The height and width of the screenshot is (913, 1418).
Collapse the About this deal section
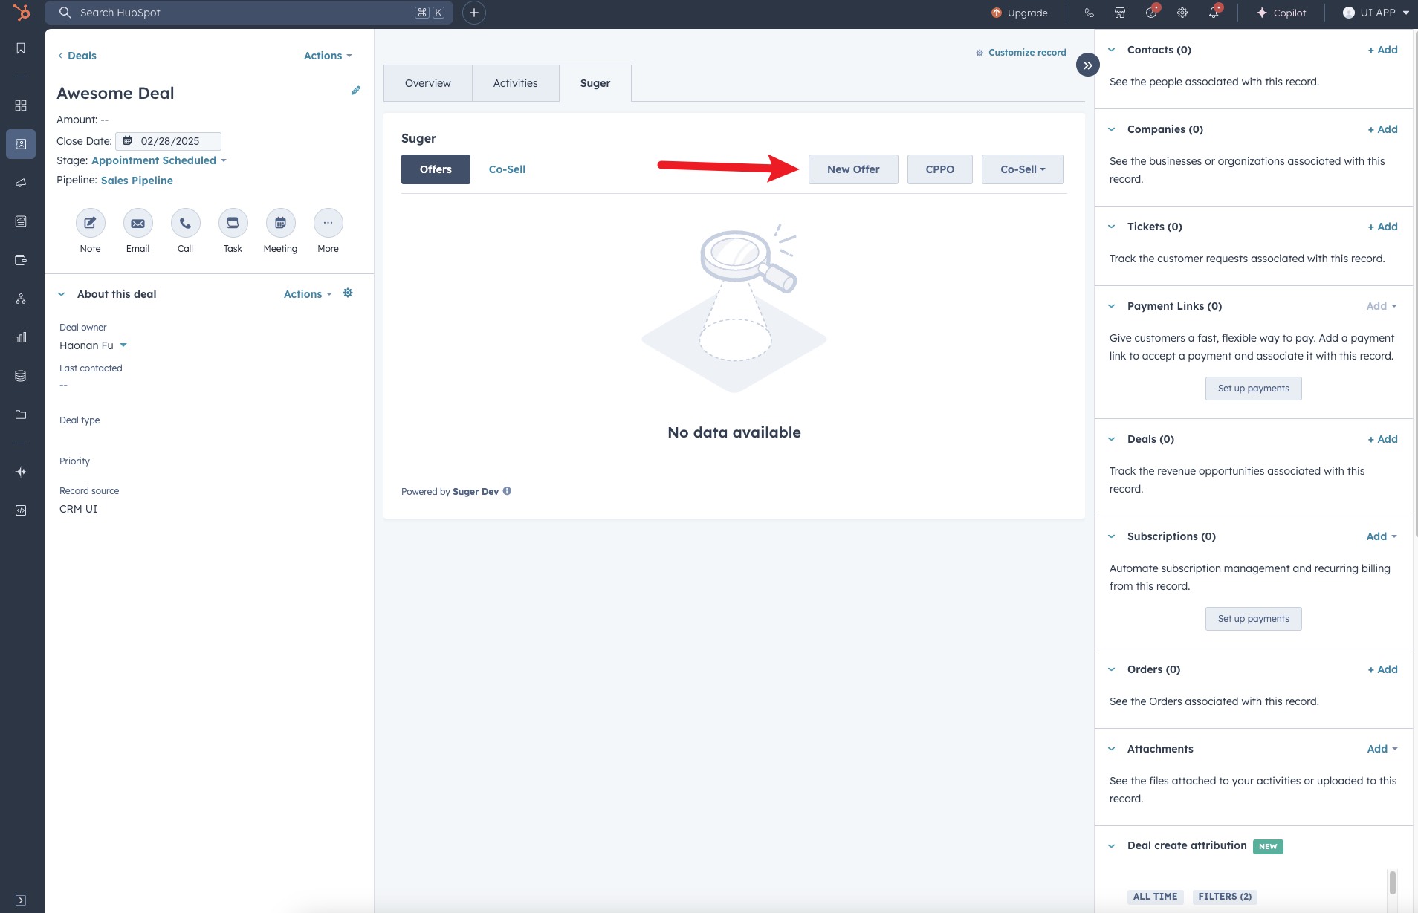62,294
